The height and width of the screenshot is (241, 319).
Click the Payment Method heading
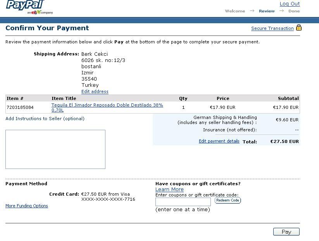[x=26, y=184]
